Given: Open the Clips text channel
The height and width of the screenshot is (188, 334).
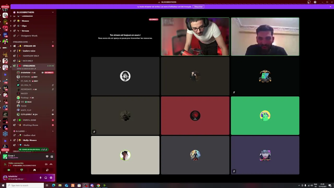Looking at the screenshot, I should click(x=33, y=26).
